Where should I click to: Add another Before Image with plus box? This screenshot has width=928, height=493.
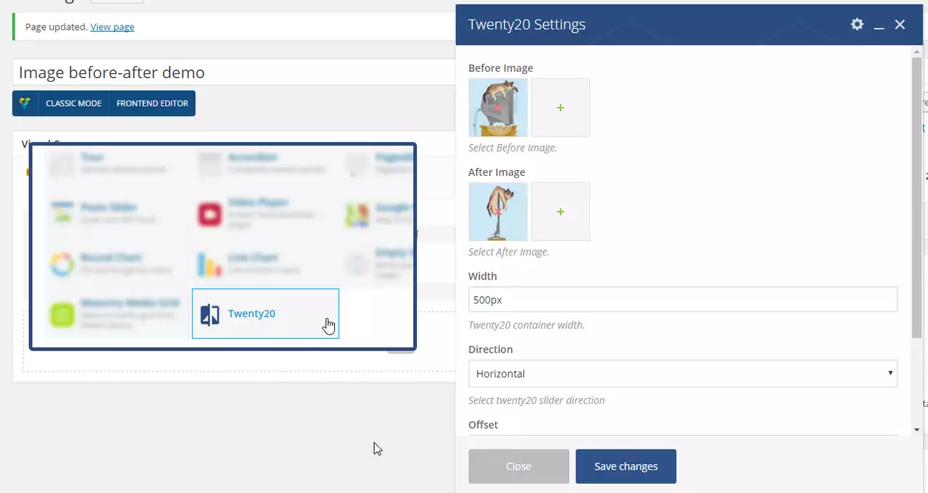[x=560, y=108]
